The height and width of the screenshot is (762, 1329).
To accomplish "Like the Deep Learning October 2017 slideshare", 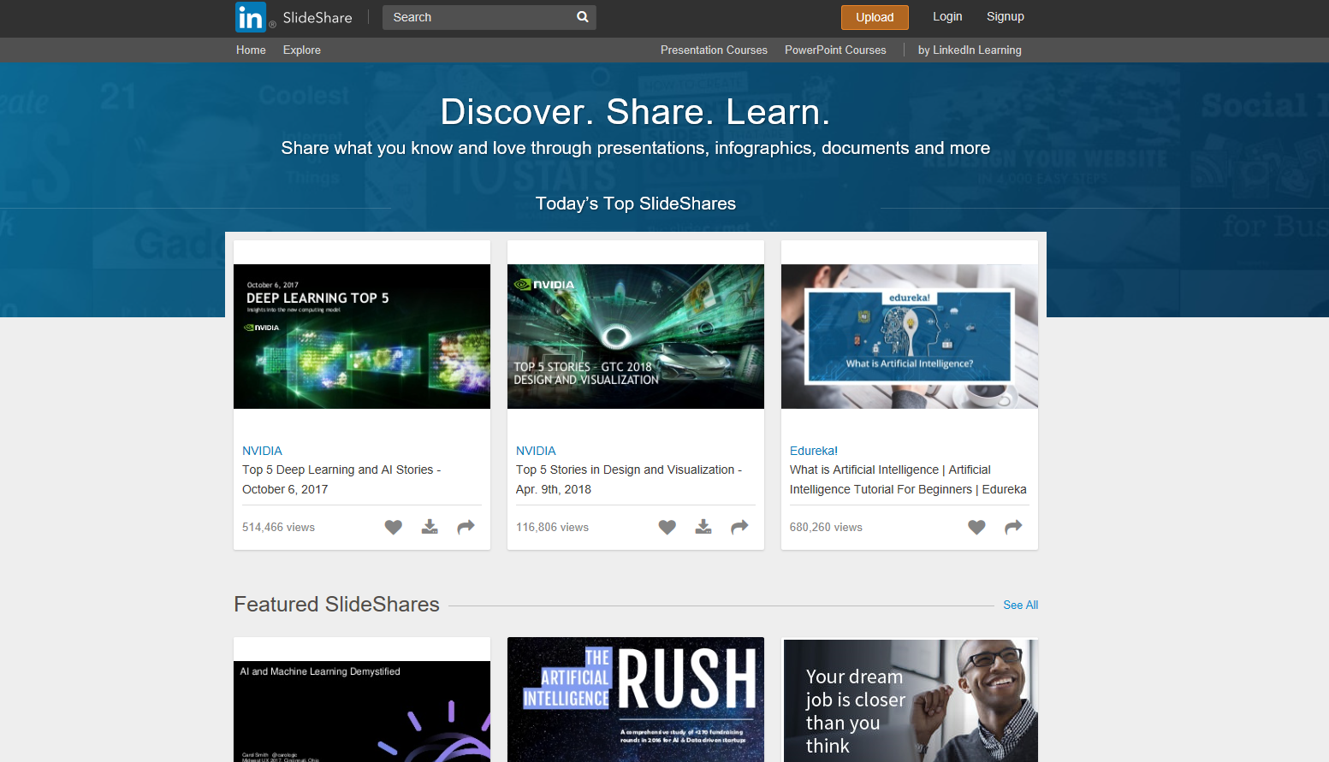I will pos(393,527).
